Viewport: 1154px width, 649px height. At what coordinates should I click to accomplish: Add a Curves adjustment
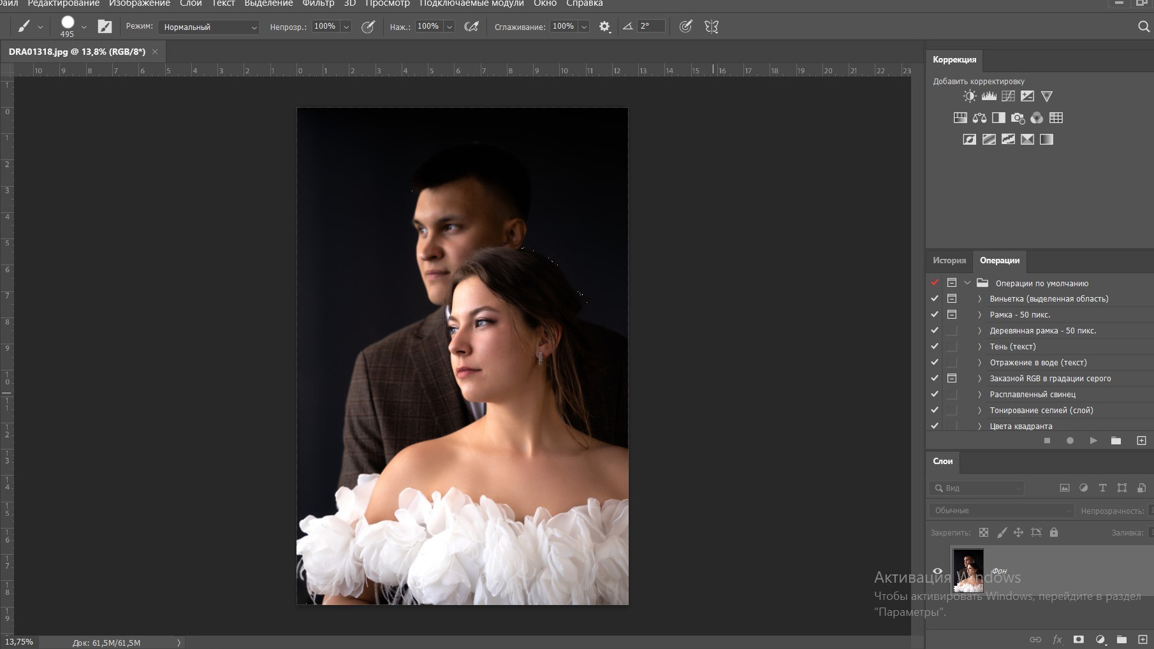1008,96
